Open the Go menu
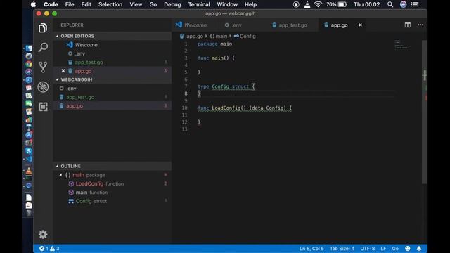450x253 pixels. (153, 4)
